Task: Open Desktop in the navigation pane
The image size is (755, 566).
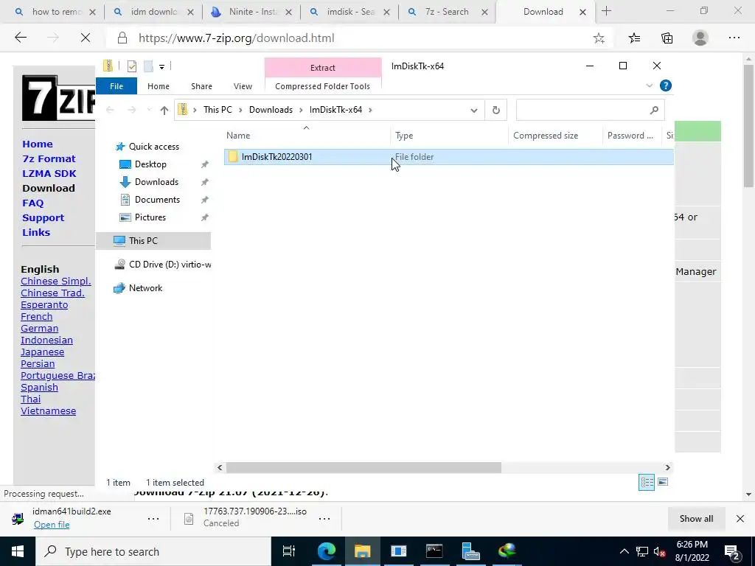Action: click(x=150, y=164)
